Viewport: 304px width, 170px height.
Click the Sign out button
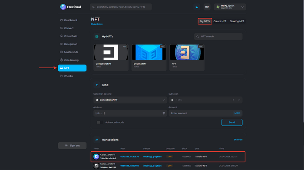72,146
